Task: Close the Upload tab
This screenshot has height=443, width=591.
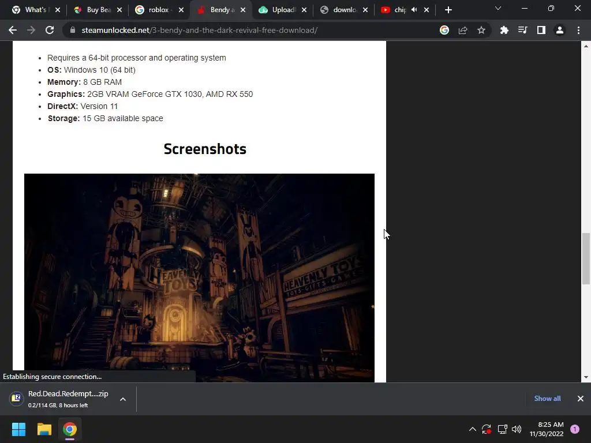Action: pyautogui.click(x=304, y=10)
